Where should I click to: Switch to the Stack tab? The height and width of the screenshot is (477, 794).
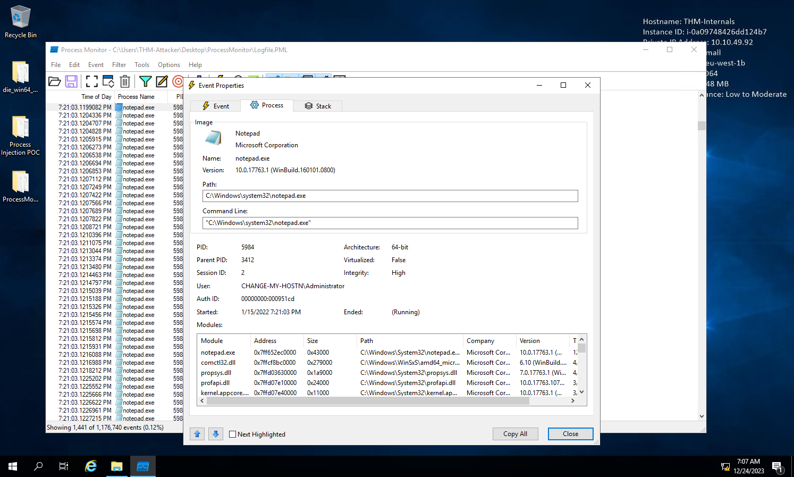click(318, 106)
